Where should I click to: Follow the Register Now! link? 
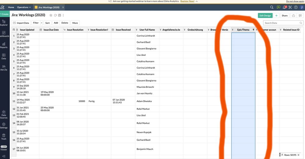tap(187, 1)
